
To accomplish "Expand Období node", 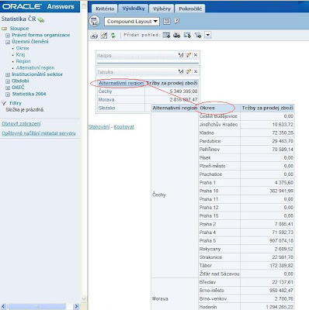I will click(8, 81).
